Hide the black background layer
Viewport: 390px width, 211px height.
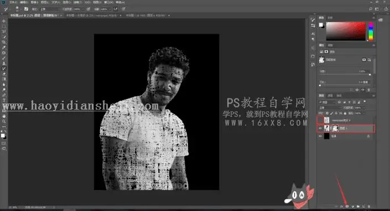320,136
